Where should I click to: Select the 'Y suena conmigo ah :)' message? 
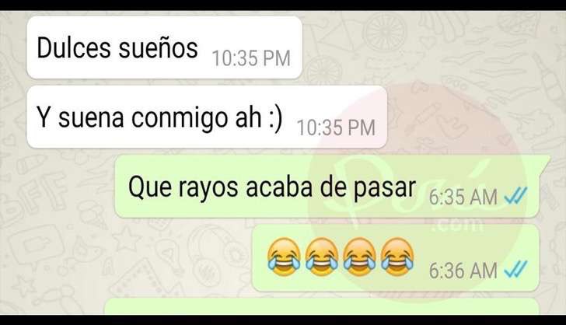207,117
